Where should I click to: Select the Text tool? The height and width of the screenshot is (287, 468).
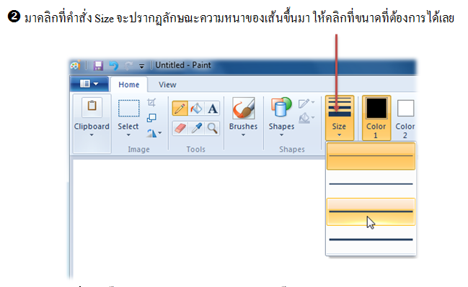(212, 109)
